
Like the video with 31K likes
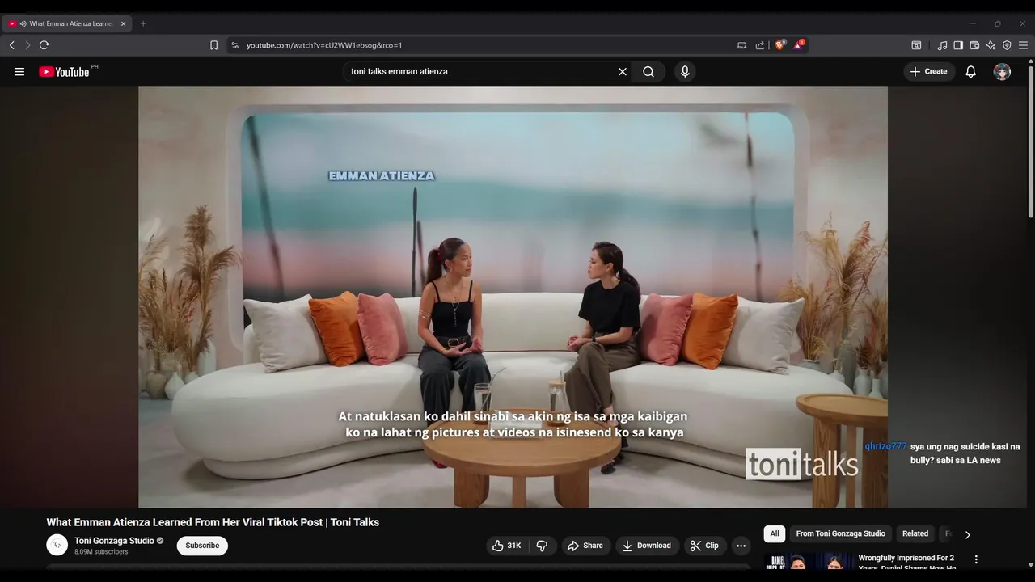point(506,546)
